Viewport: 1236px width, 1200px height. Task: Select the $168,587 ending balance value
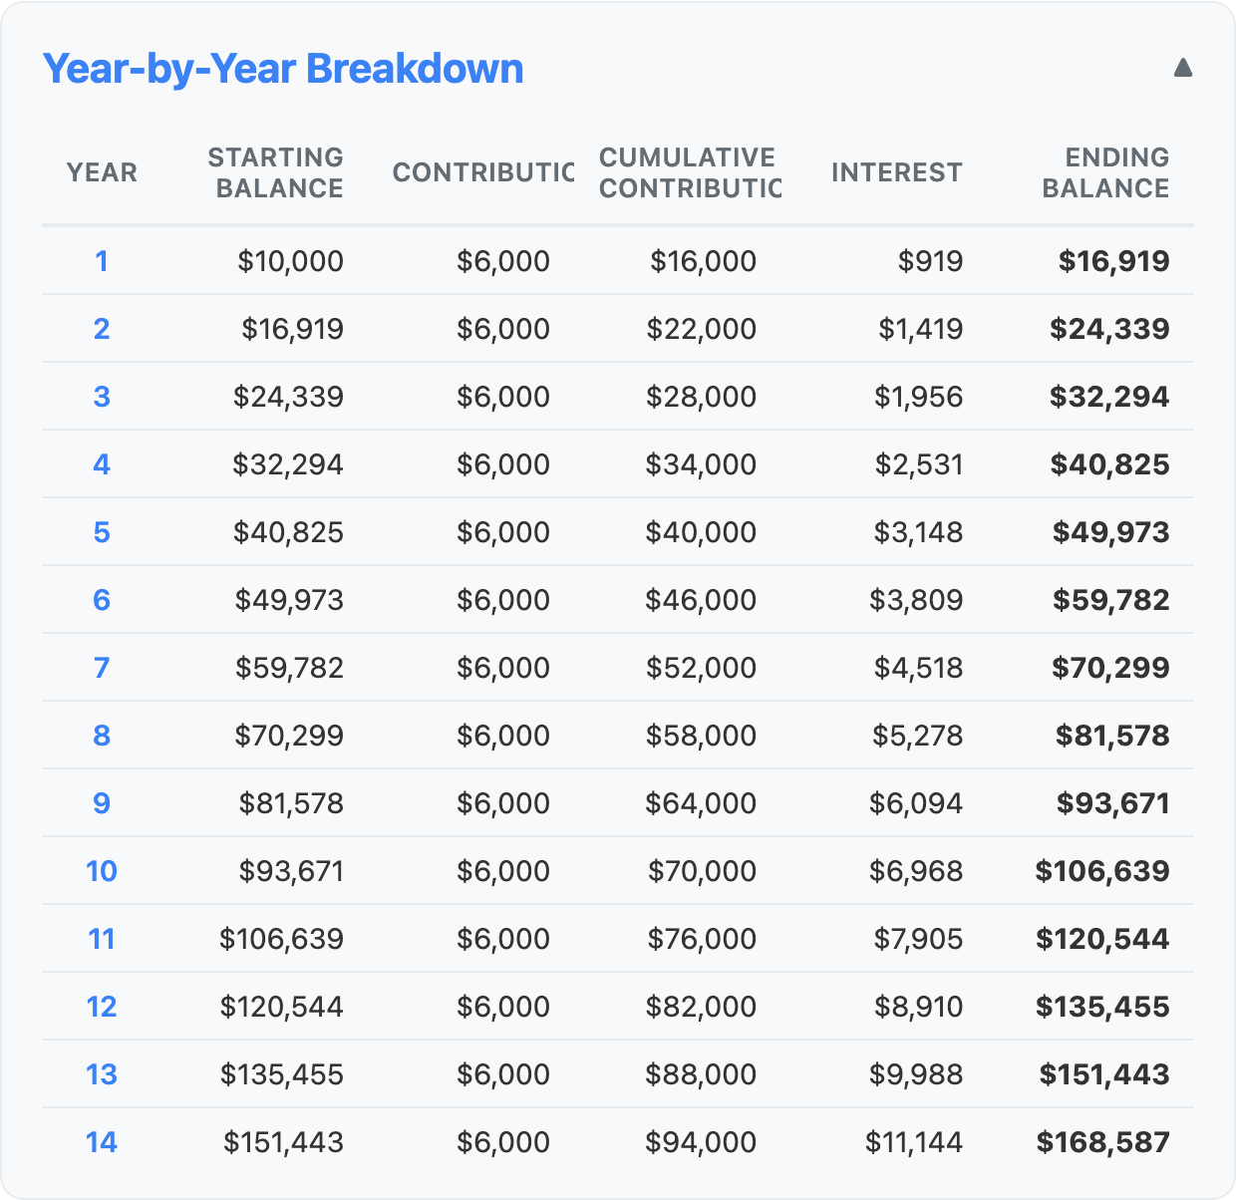[x=1103, y=1141]
